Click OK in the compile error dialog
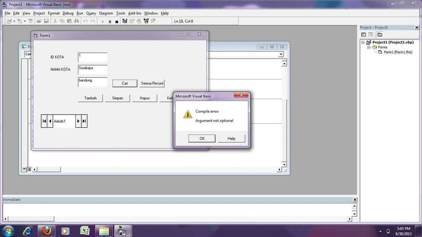Screen dimensions: 422x237 (x=202, y=139)
